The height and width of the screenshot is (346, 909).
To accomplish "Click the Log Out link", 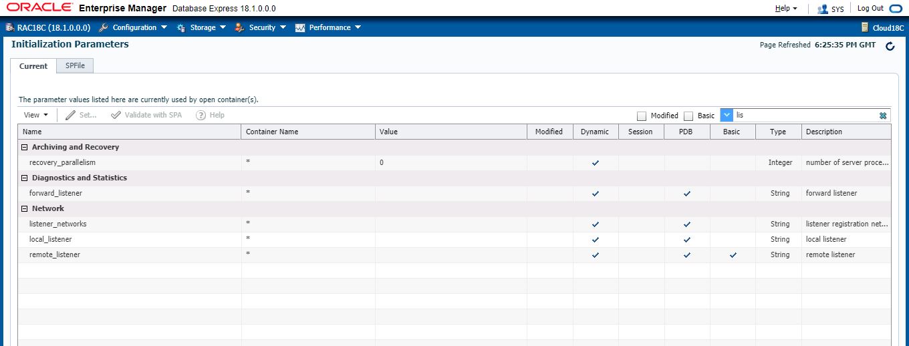I will pyautogui.click(x=870, y=9).
